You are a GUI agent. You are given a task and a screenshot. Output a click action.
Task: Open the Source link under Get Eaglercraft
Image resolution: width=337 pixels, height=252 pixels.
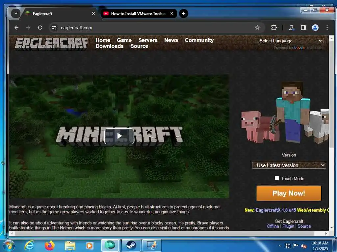coord(304,226)
